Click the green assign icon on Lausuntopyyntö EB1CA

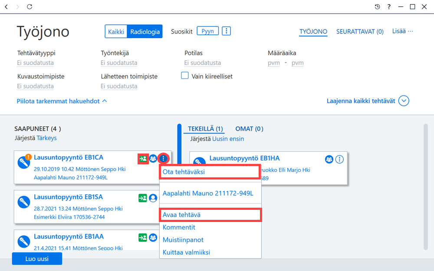143,159
